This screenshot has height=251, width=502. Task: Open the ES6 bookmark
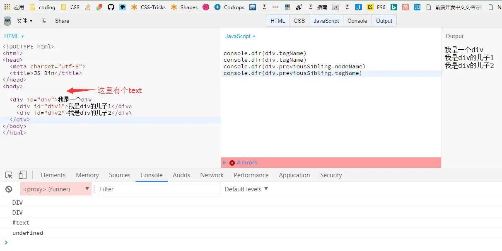pos(376,7)
